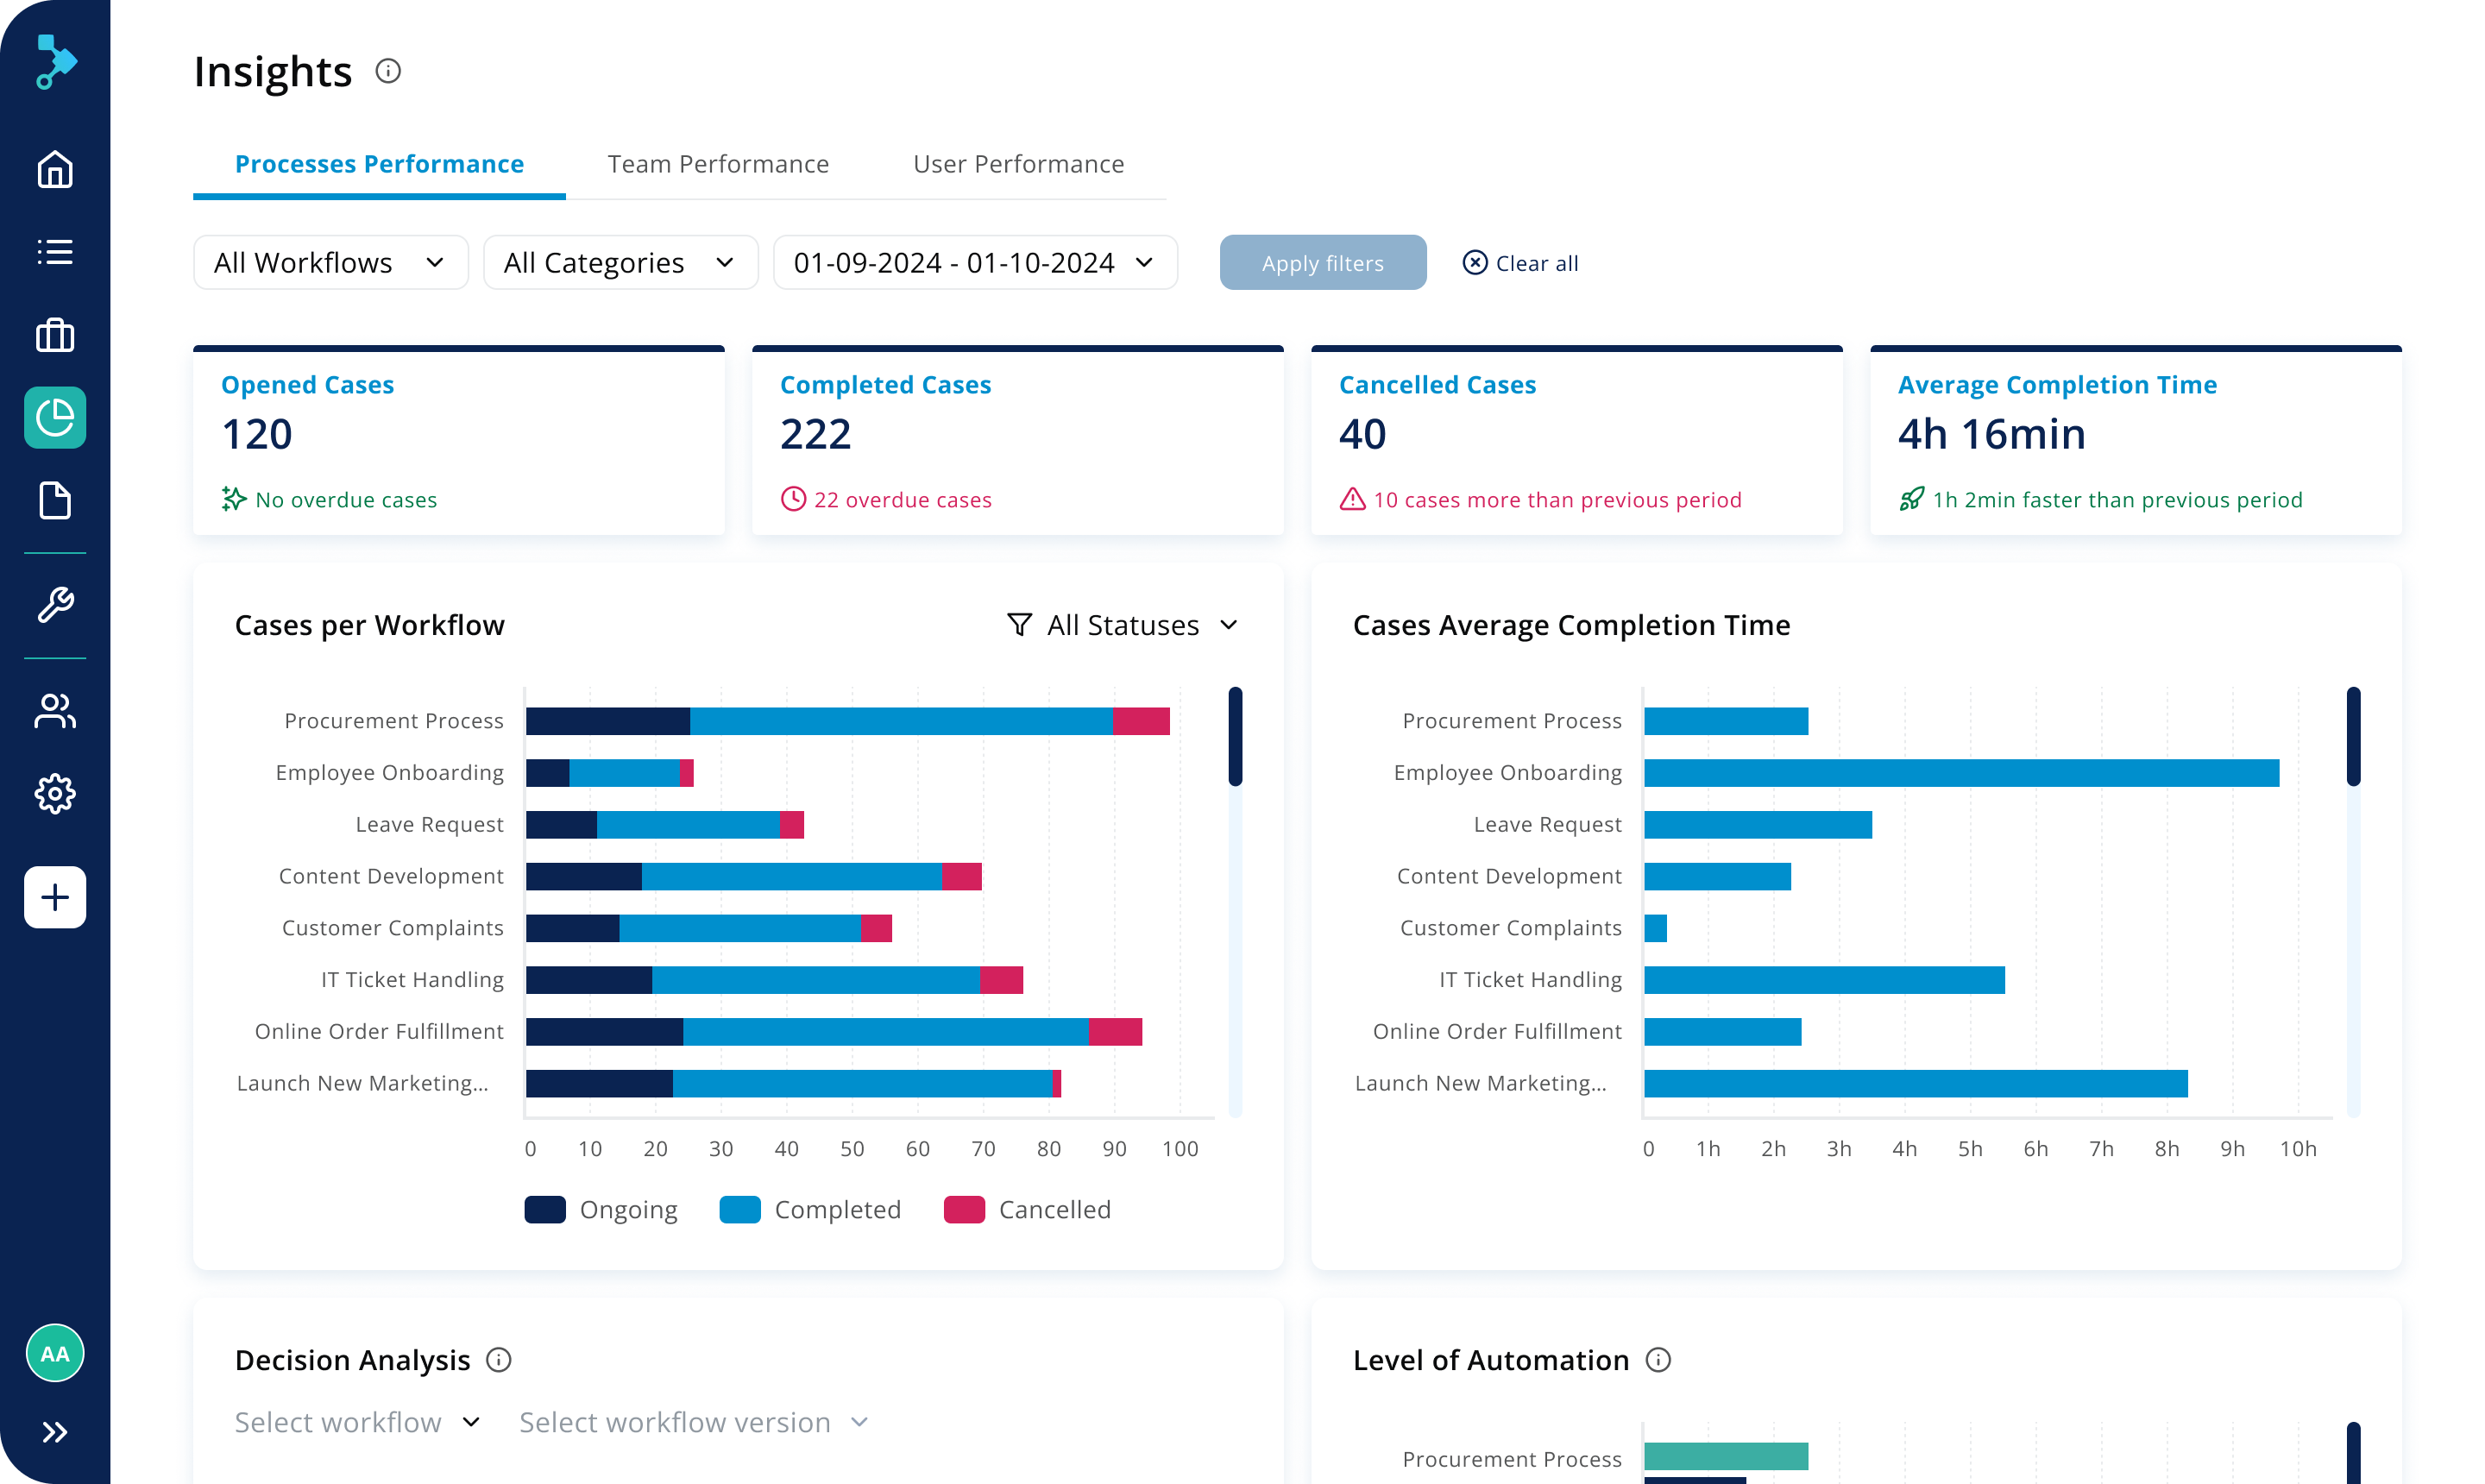Open the users team icon in sidebar
Image resolution: width=2485 pixels, height=1484 pixels.
click(x=55, y=711)
